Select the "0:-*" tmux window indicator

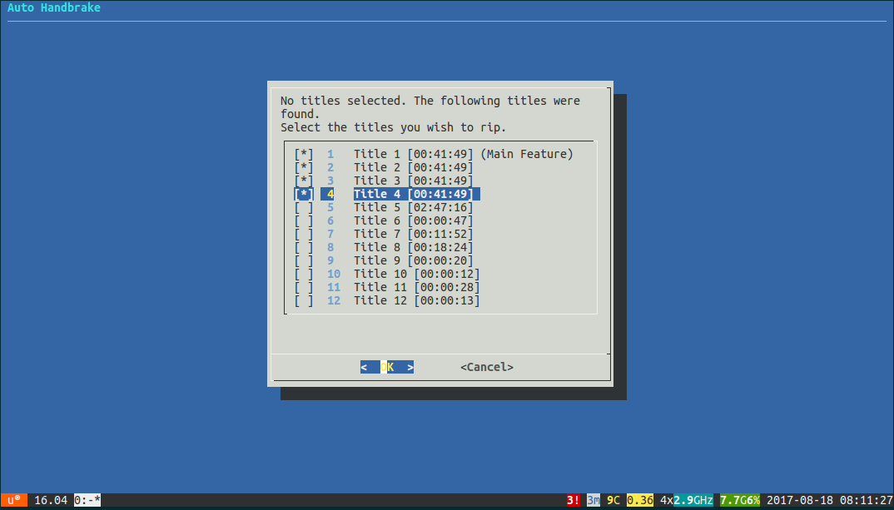(x=87, y=500)
